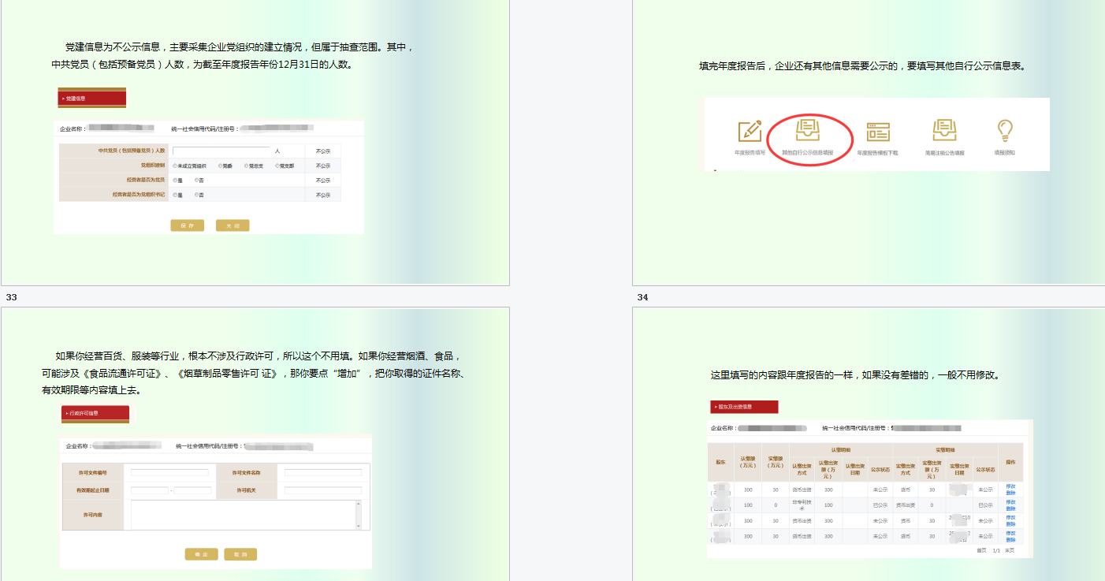This screenshot has width=1105, height=581.
Task: Click 不公示 label beside party member count
Action: click(x=323, y=151)
